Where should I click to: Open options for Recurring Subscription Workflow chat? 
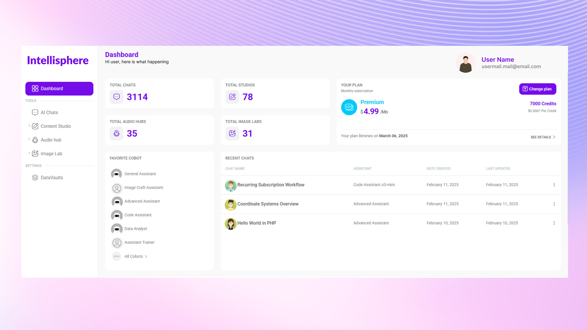coord(554,185)
